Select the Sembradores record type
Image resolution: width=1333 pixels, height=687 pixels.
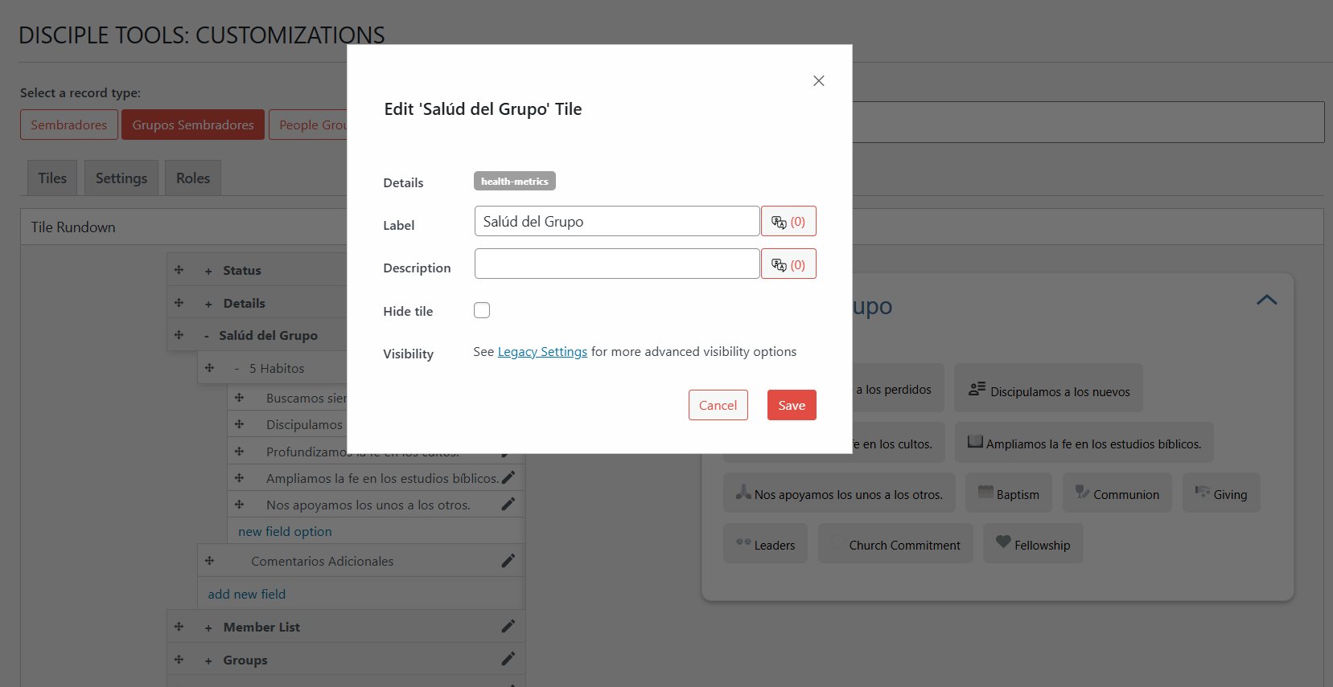tap(69, 125)
